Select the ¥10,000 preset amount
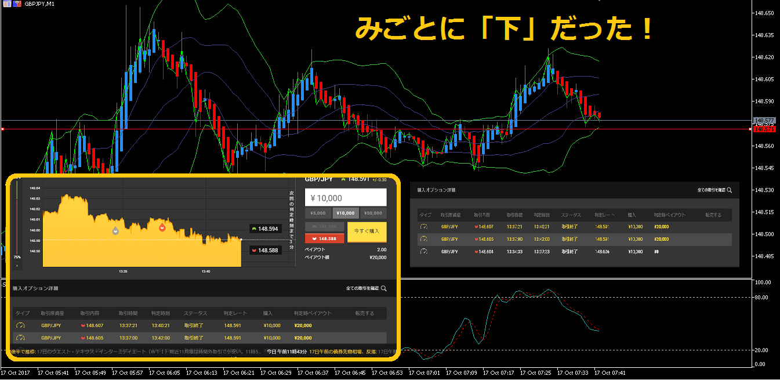The image size is (780, 380). click(x=345, y=213)
